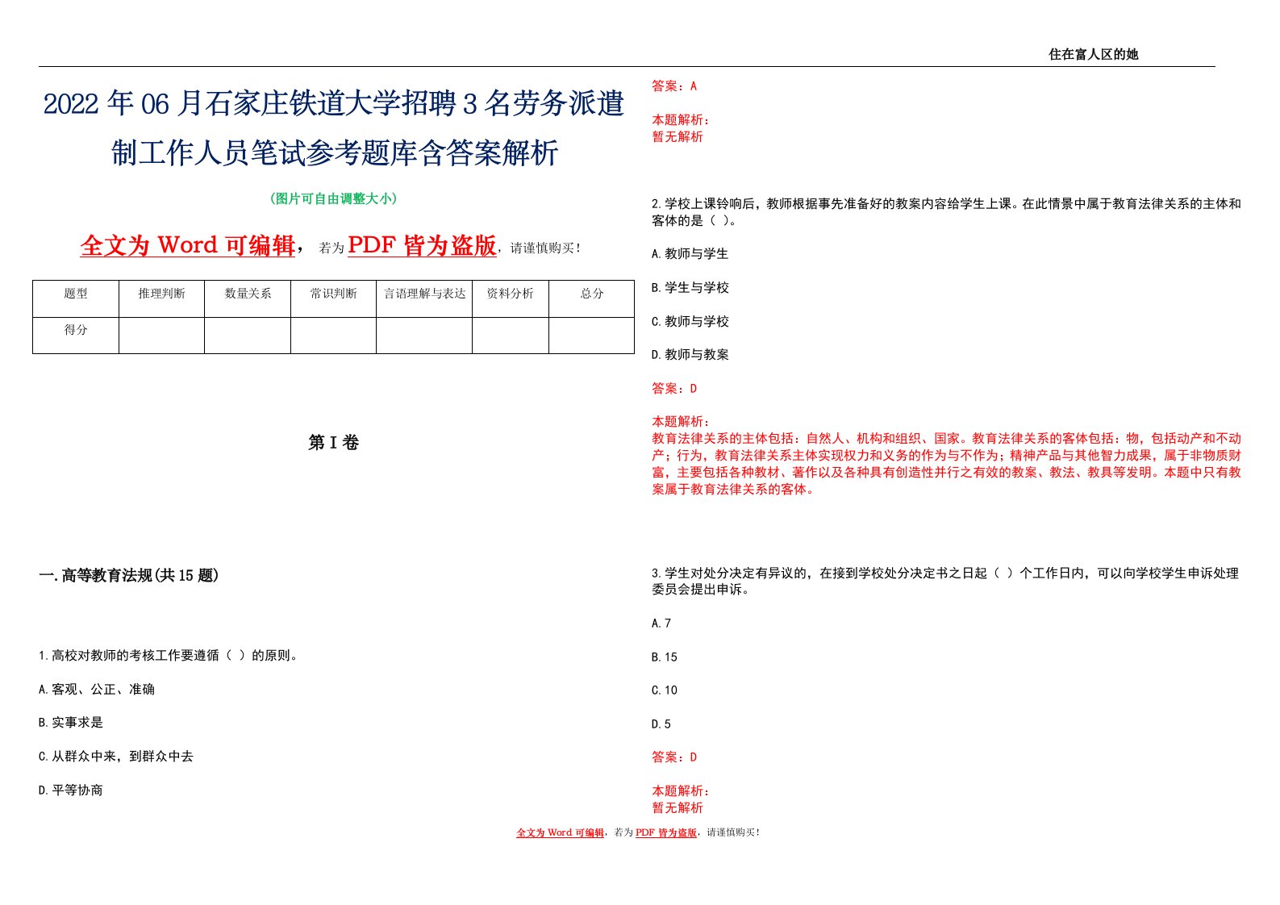1280x905 pixels.
Task: Click the red underlined 全文为Word可编辑 text
Action: (188, 245)
